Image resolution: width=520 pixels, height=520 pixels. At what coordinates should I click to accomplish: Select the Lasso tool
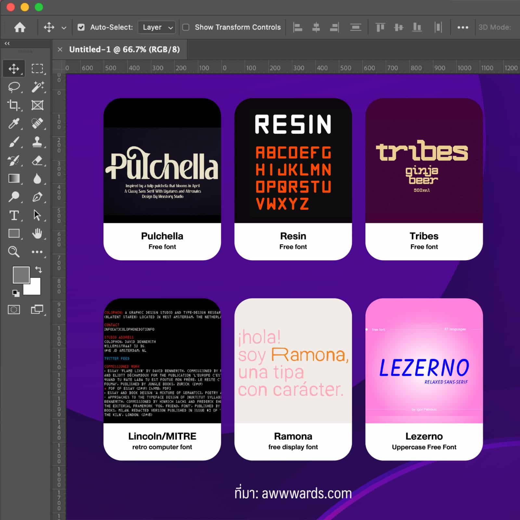(14, 87)
